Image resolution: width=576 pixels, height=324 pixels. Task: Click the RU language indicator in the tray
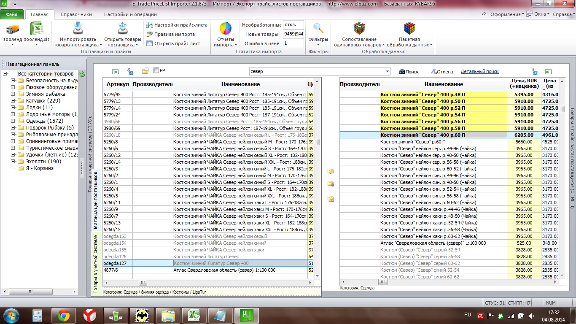point(468,315)
